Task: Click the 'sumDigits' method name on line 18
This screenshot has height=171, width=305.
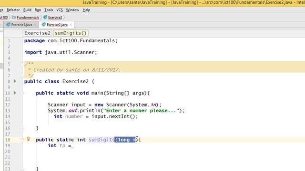Action: (102, 140)
